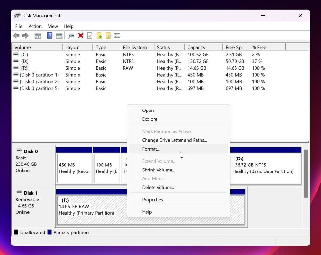Open the Action menu

(35, 26)
